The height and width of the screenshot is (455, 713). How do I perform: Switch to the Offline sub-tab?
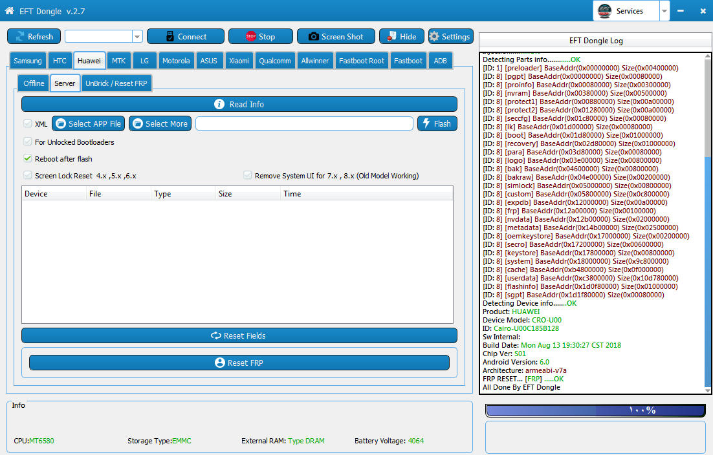point(34,83)
